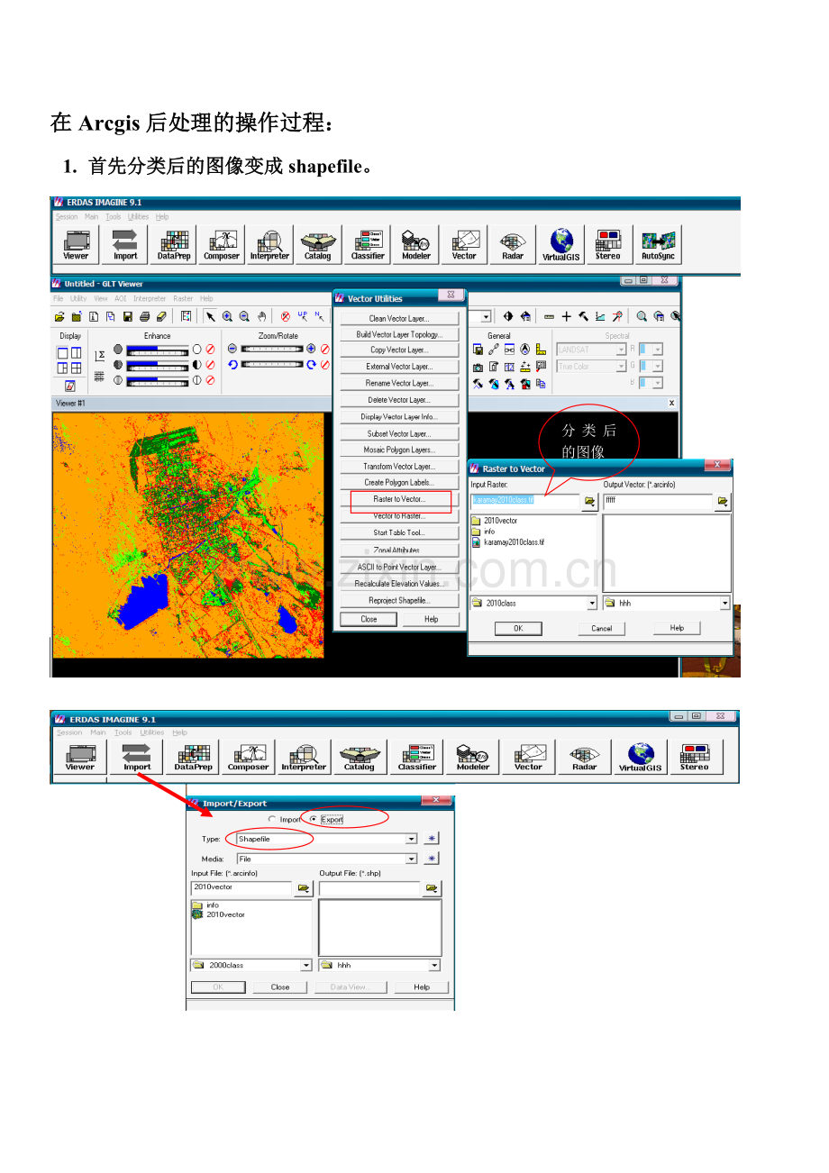The width and height of the screenshot is (829, 1173).
Task: Open the Media dropdown showing File
Action: 411,859
